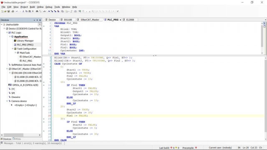Click the Delete X toolbar icon
267x150 pixels.
33,11
